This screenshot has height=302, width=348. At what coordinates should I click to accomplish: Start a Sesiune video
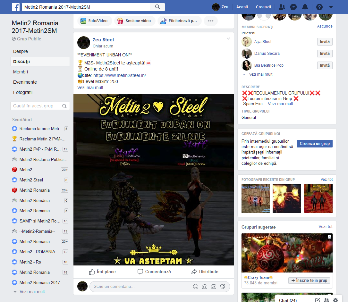click(x=134, y=21)
